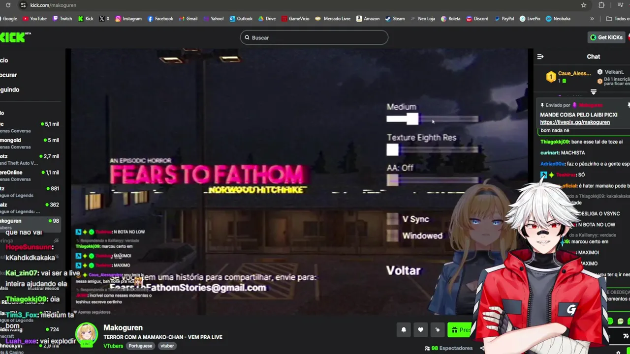The width and height of the screenshot is (630, 354).
Task: Reload the page with the refresh icon
Action: (x=8, y=5)
